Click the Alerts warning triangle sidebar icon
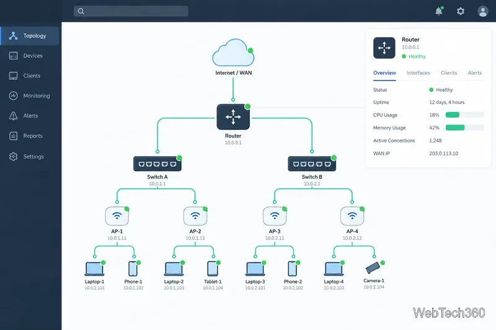This screenshot has height=330, width=496. pos(13,116)
